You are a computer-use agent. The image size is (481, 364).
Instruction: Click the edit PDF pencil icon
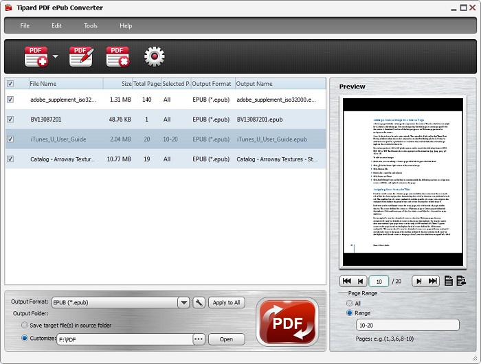(81, 56)
